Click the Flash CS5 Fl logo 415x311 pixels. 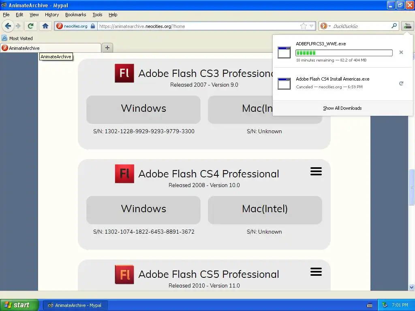click(124, 275)
